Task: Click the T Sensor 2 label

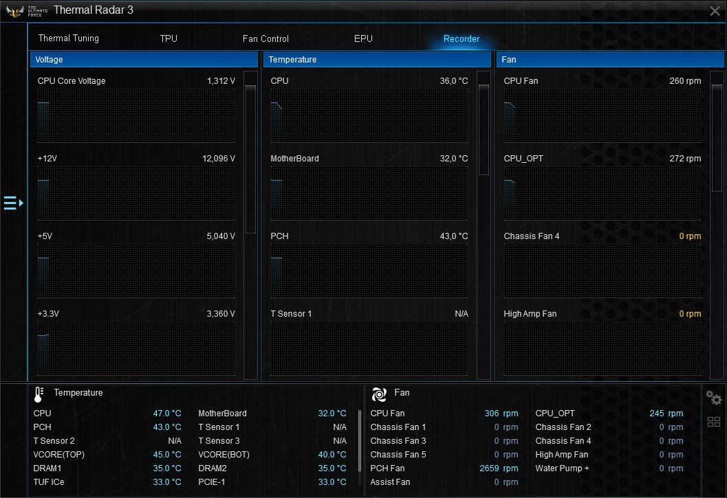Action: point(54,440)
